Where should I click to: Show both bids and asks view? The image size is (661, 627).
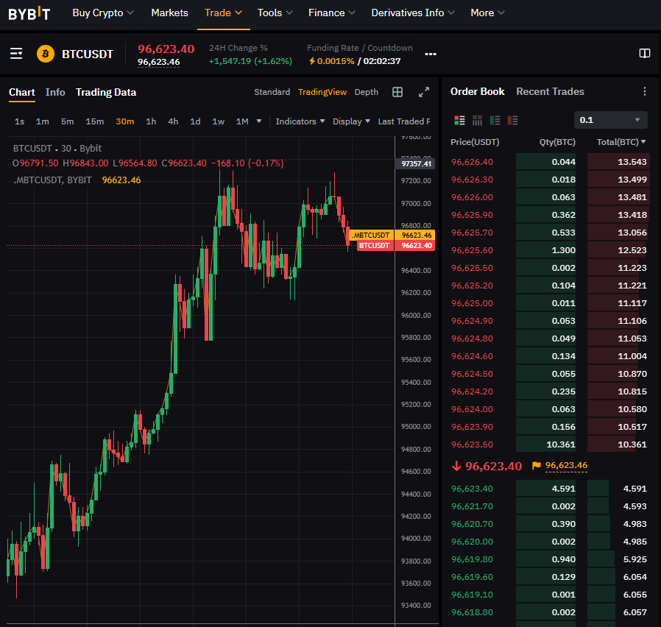[x=459, y=121]
